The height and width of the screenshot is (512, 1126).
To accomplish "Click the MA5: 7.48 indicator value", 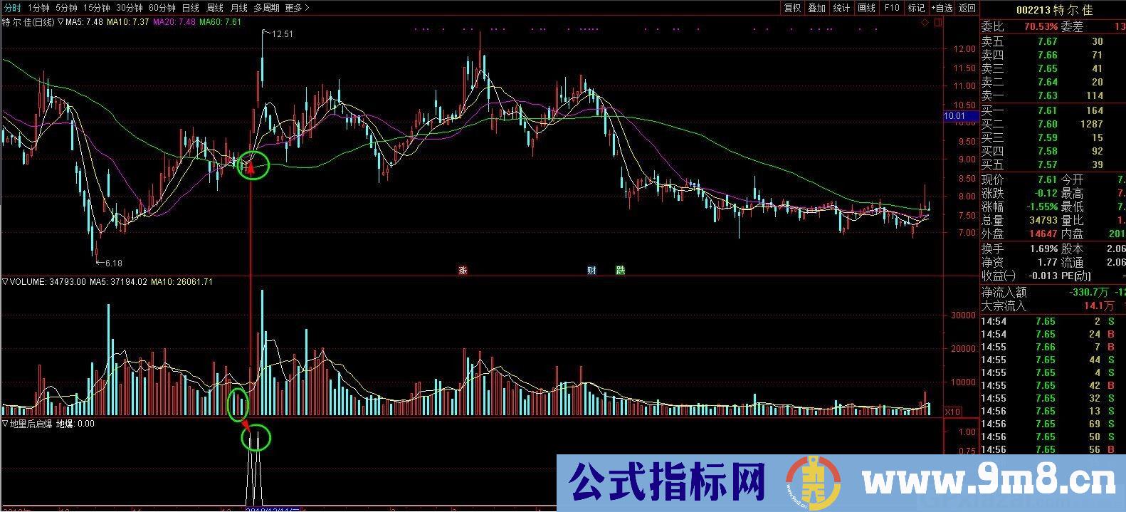I will [85, 22].
